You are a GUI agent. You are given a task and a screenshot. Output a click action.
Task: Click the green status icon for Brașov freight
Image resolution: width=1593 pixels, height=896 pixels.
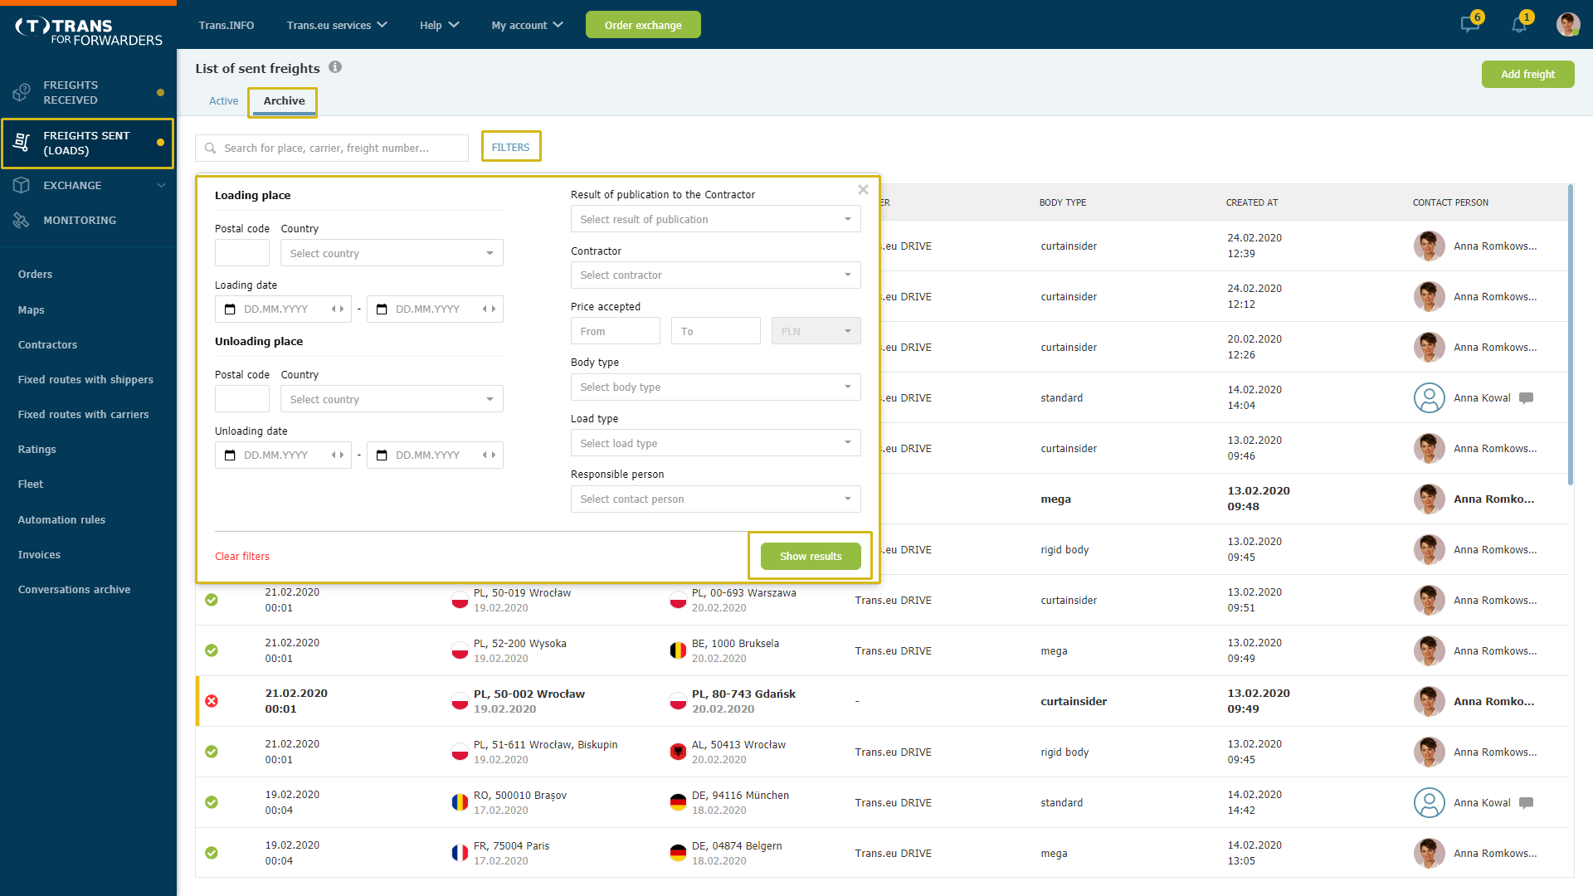(212, 802)
